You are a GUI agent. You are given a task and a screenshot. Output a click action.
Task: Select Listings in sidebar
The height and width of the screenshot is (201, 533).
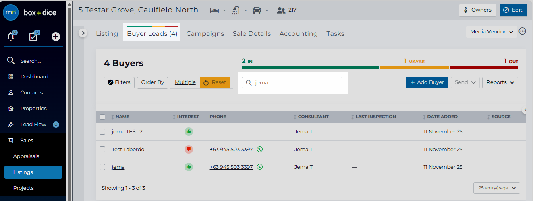(33, 172)
